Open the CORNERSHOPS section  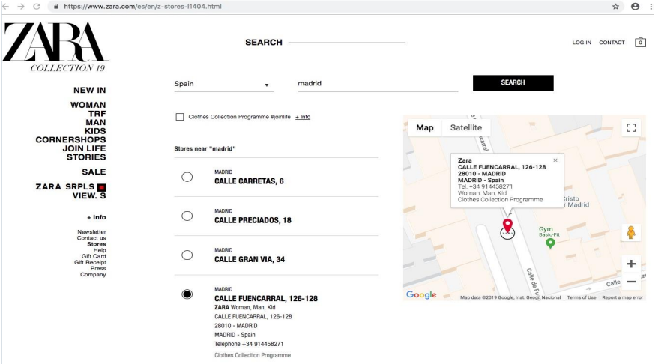point(70,139)
